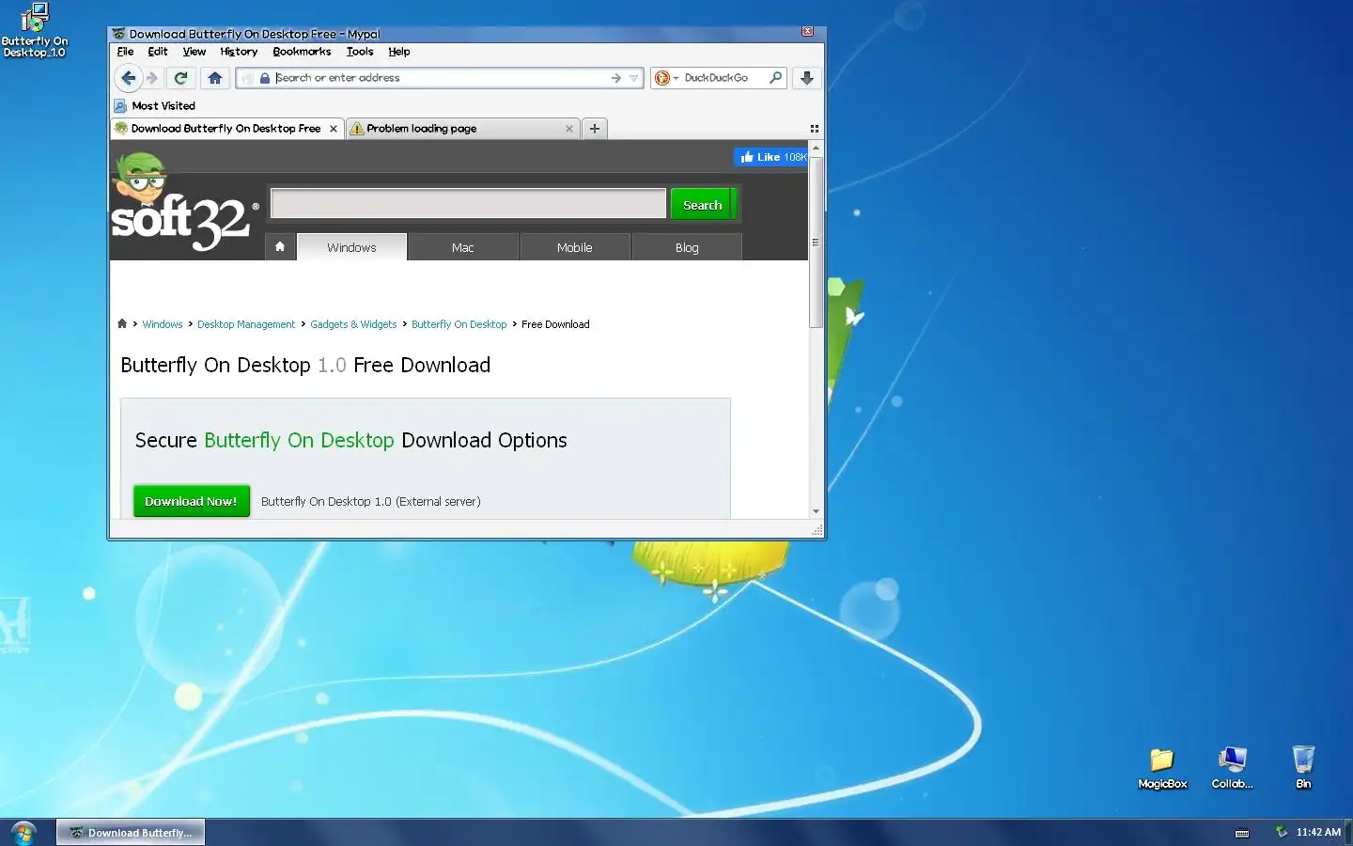Screen dimensions: 1353x846
Task: Open the Downloads arrow button
Action: click(807, 78)
